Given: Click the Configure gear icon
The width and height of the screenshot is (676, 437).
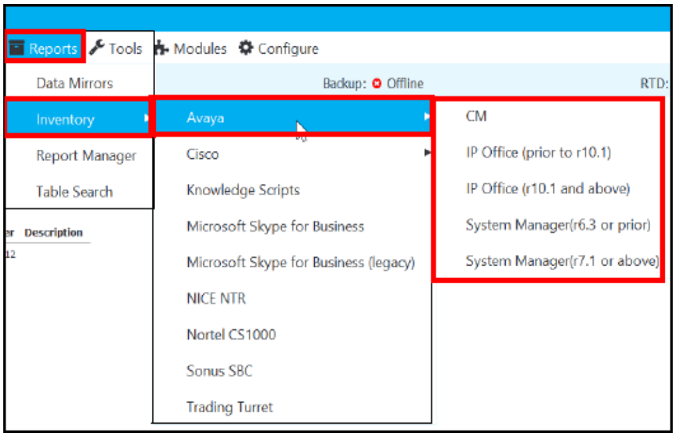Looking at the screenshot, I should point(246,48).
